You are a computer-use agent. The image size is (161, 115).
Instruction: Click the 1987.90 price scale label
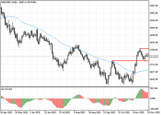coord(154,6)
